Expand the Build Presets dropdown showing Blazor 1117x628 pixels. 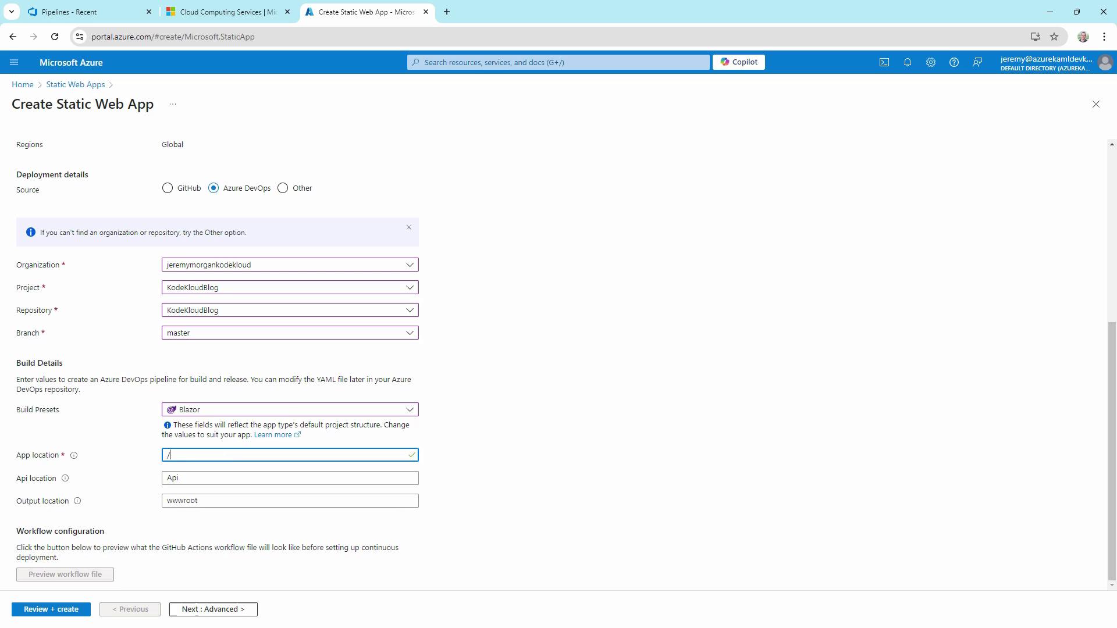[290, 409]
